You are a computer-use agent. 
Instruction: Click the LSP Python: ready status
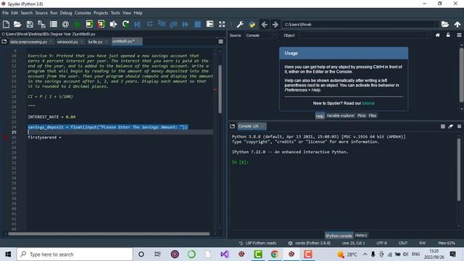(258, 243)
